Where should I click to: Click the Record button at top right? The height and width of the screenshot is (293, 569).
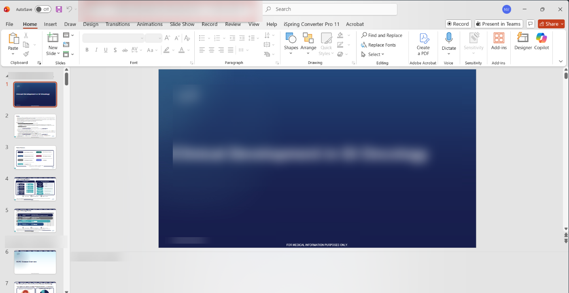click(x=458, y=24)
